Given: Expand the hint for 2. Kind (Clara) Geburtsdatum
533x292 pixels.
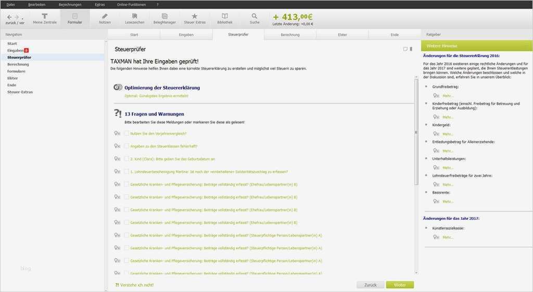Looking at the screenshot, I should pyautogui.click(x=117, y=158).
